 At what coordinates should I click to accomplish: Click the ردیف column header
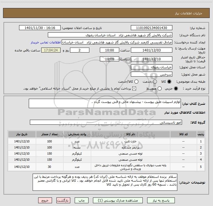click(201, 134)
